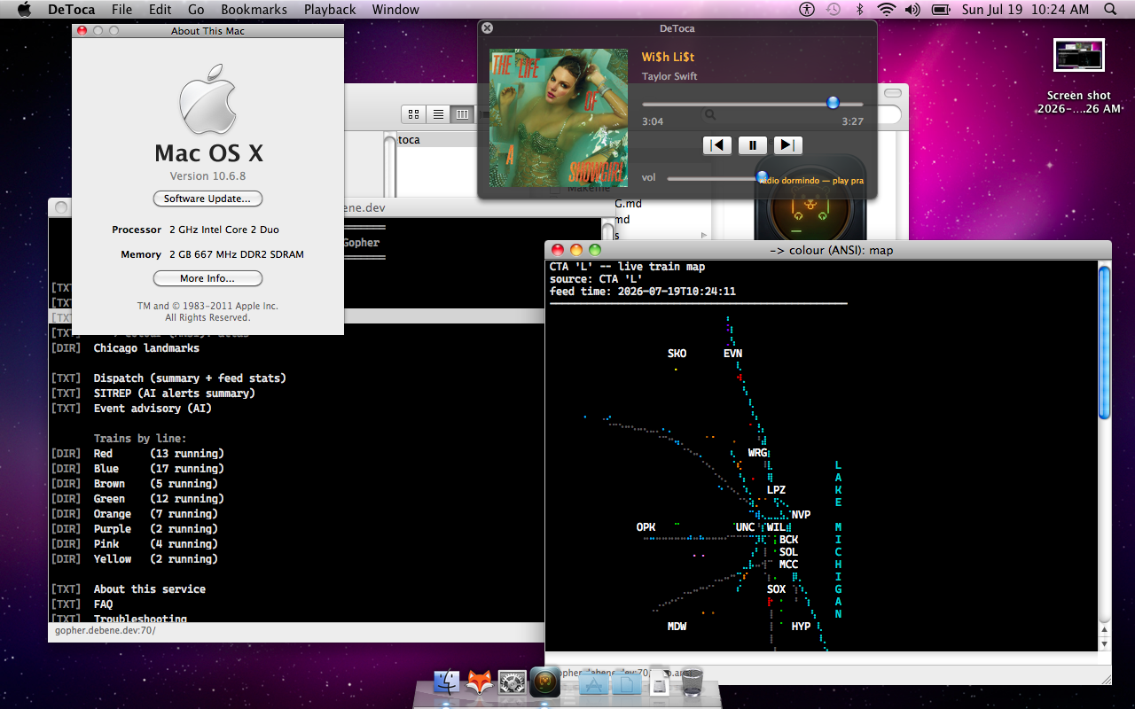Open DeToca gopher icon in the Dock
Viewport: 1135px width, 709px height.
point(545,682)
